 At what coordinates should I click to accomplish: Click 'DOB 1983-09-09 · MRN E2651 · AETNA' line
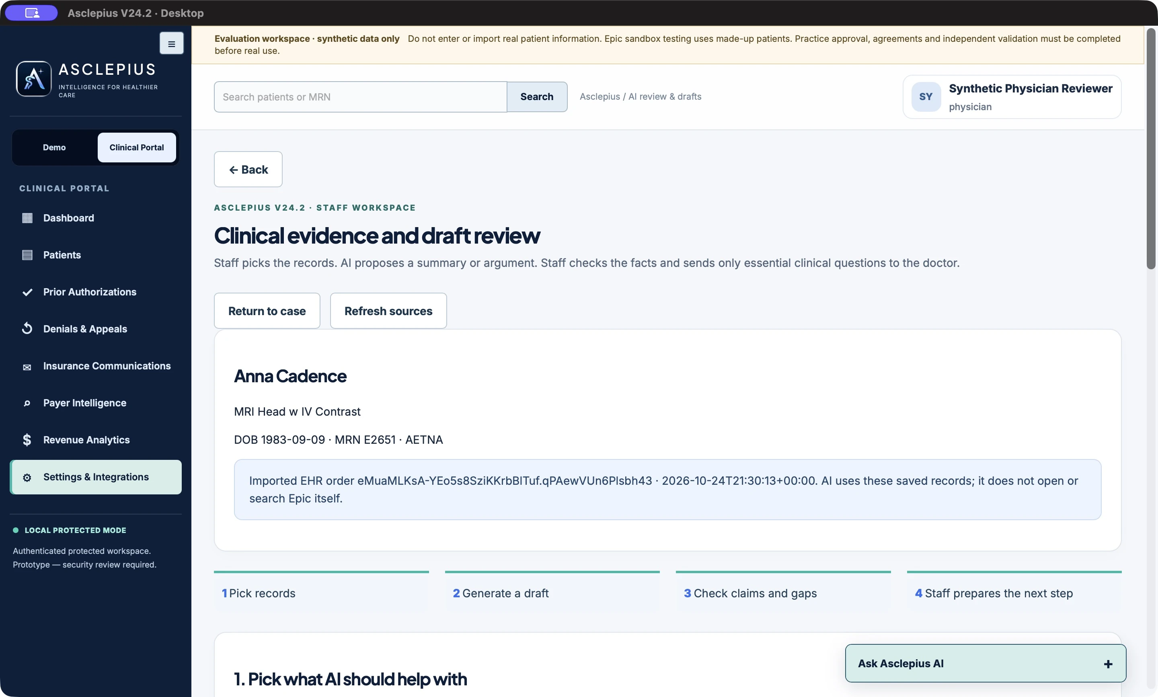coord(338,440)
